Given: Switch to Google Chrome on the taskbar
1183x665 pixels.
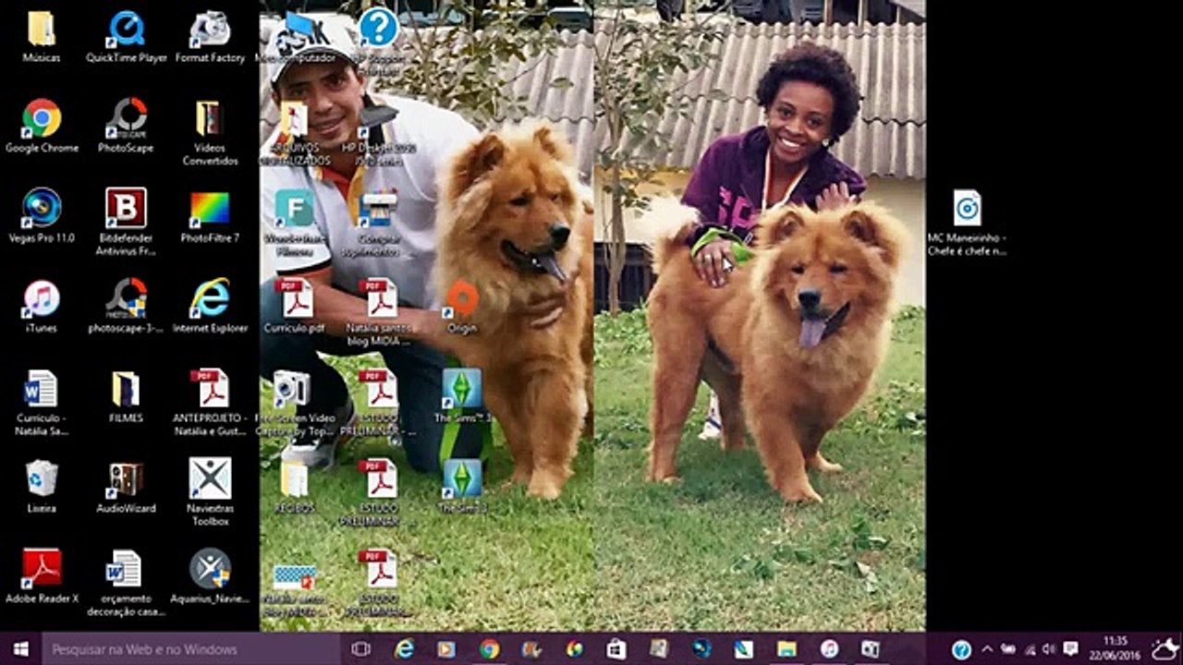Looking at the screenshot, I should click(x=489, y=649).
